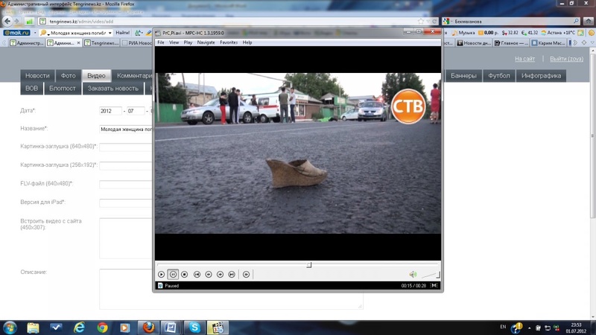The width and height of the screenshot is (596, 335).
Task: Mute the player's volume speaker icon
Action: [x=413, y=275]
